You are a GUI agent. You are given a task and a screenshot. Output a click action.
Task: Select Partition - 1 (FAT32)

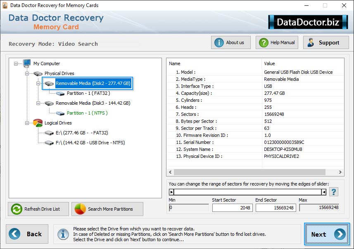(88, 93)
